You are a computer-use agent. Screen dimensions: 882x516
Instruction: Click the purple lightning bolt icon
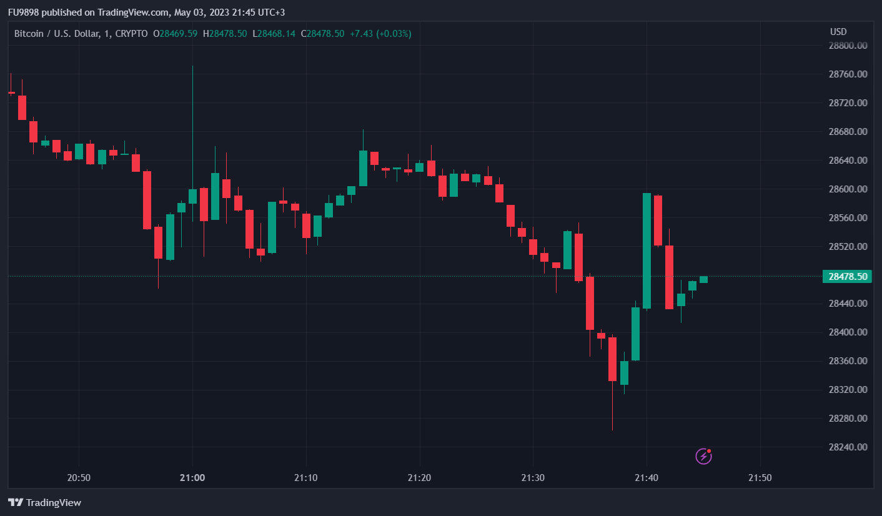pos(703,457)
